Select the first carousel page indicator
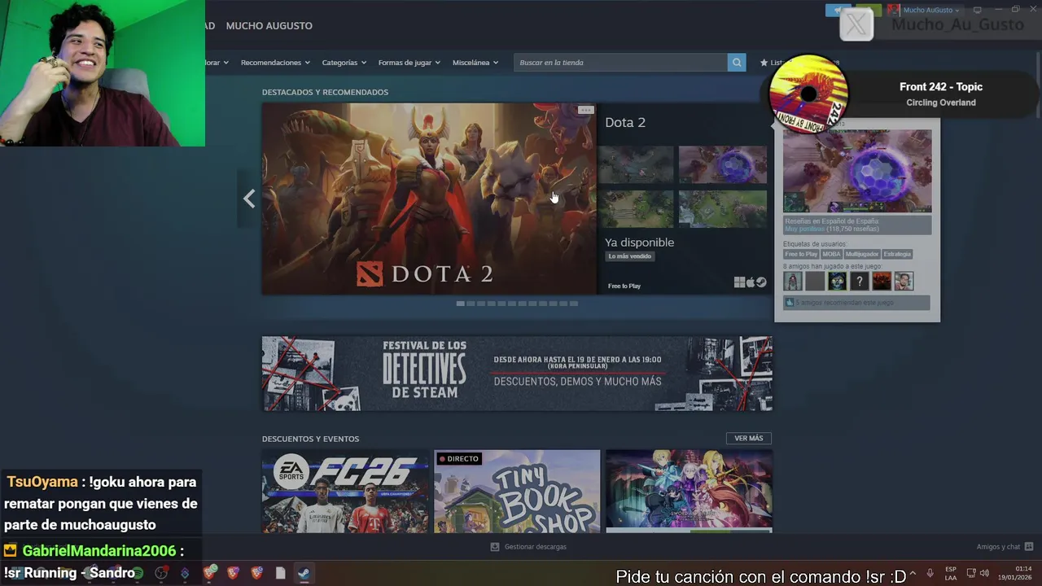 coord(461,304)
